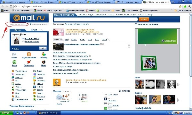Open the Одноклассники text link

[29, 57]
